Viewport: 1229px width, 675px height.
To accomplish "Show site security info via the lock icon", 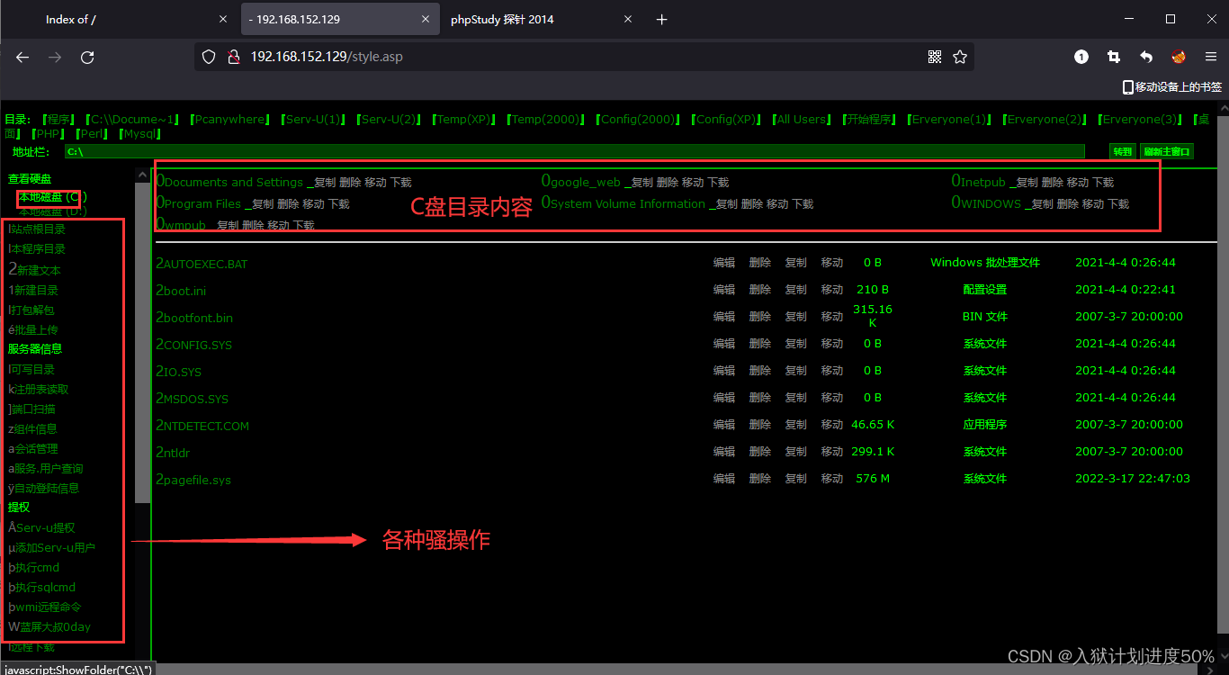I will [233, 57].
